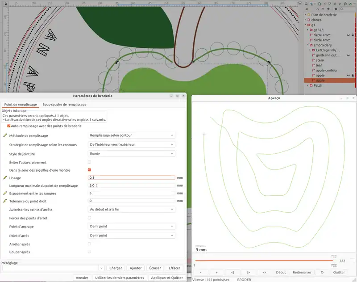Click the Lissage input field
Viewport: 357px width, 282px height.
coord(131,178)
